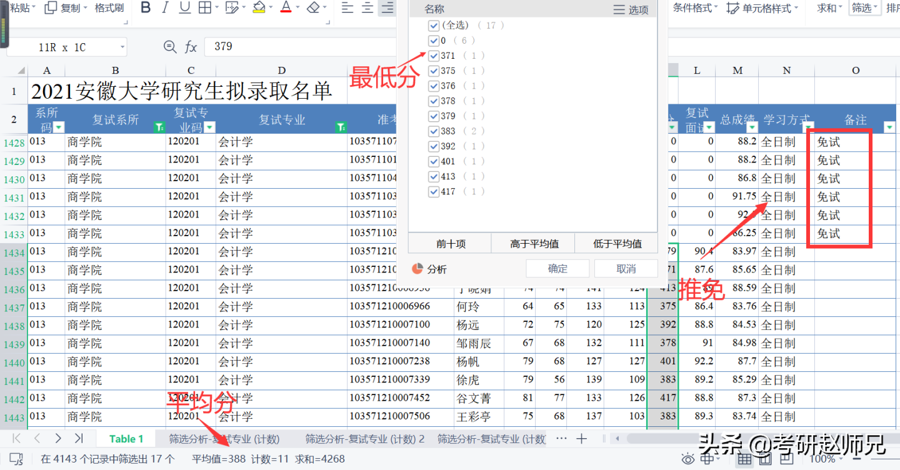
Task: Switch to the Table 1 sheet tab
Action: click(x=127, y=438)
